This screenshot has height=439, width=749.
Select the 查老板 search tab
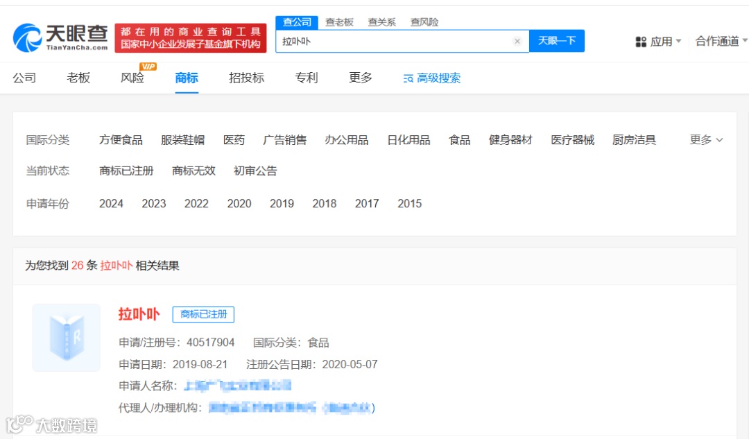tap(339, 22)
